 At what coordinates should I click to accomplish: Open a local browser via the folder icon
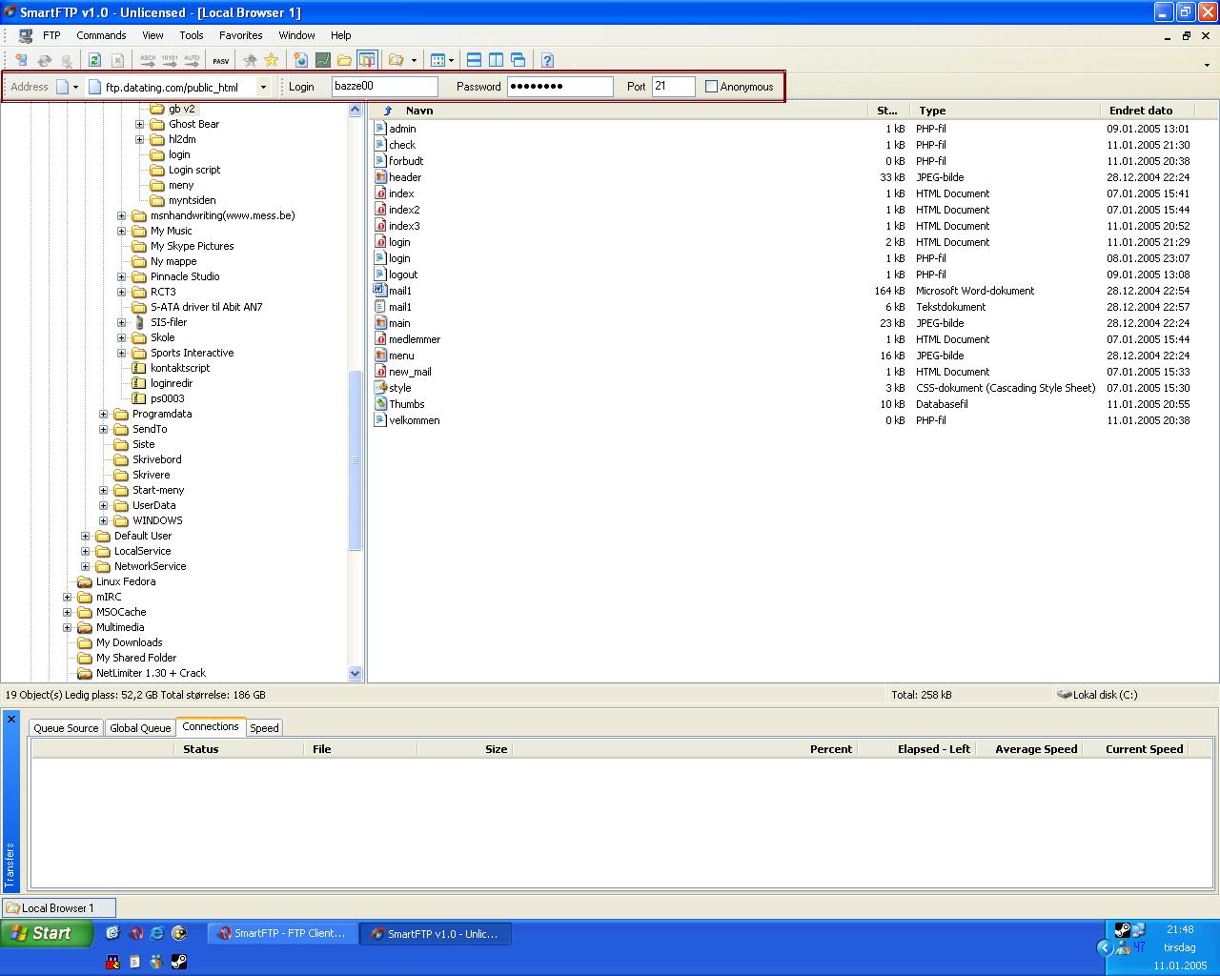pos(345,60)
